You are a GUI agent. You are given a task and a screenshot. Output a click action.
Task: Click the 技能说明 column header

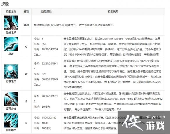pyautogui.click(x=113, y=11)
